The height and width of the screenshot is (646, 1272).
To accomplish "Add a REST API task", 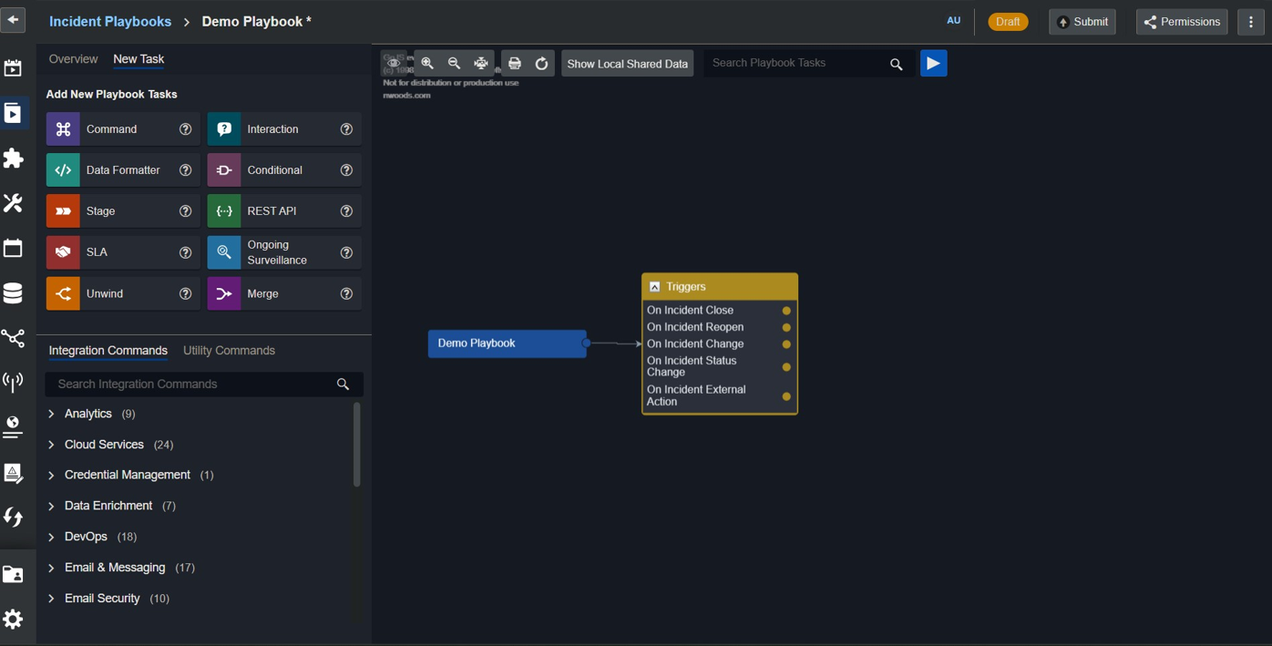I will tap(284, 211).
